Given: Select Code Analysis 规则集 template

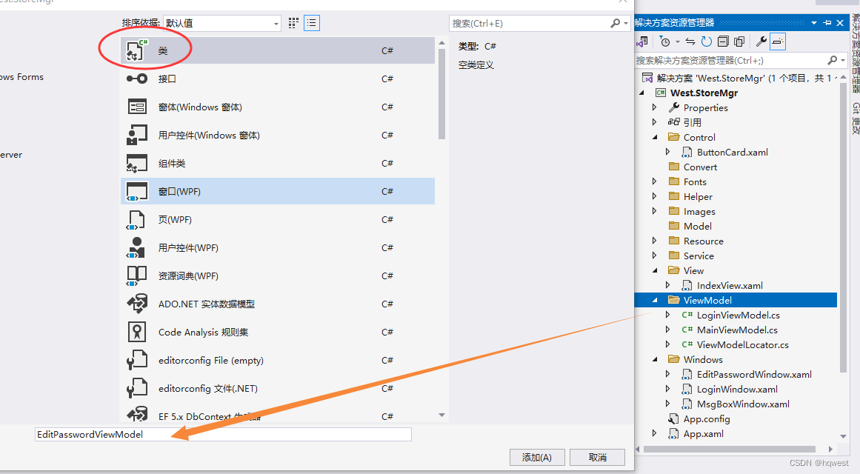Looking at the screenshot, I should 278,333.
